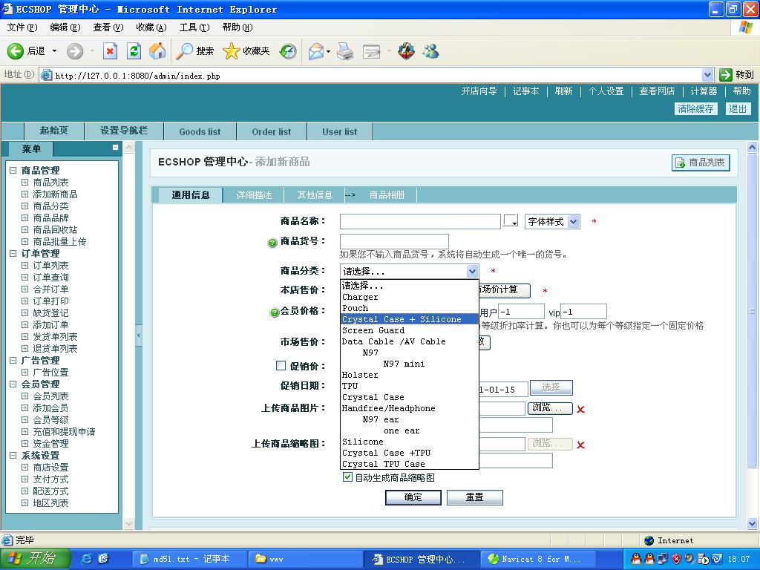Click the 退出 logout link
This screenshot has width=760, height=570.
[x=738, y=108]
